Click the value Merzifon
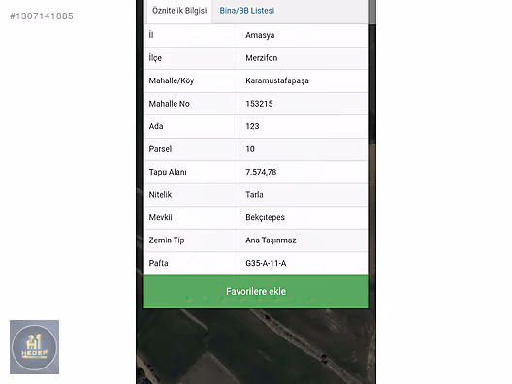512x384 pixels. click(x=262, y=58)
